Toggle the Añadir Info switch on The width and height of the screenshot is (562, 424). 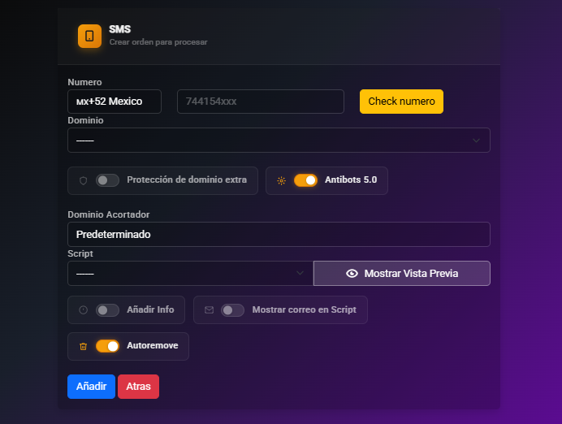pyautogui.click(x=107, y=310)
